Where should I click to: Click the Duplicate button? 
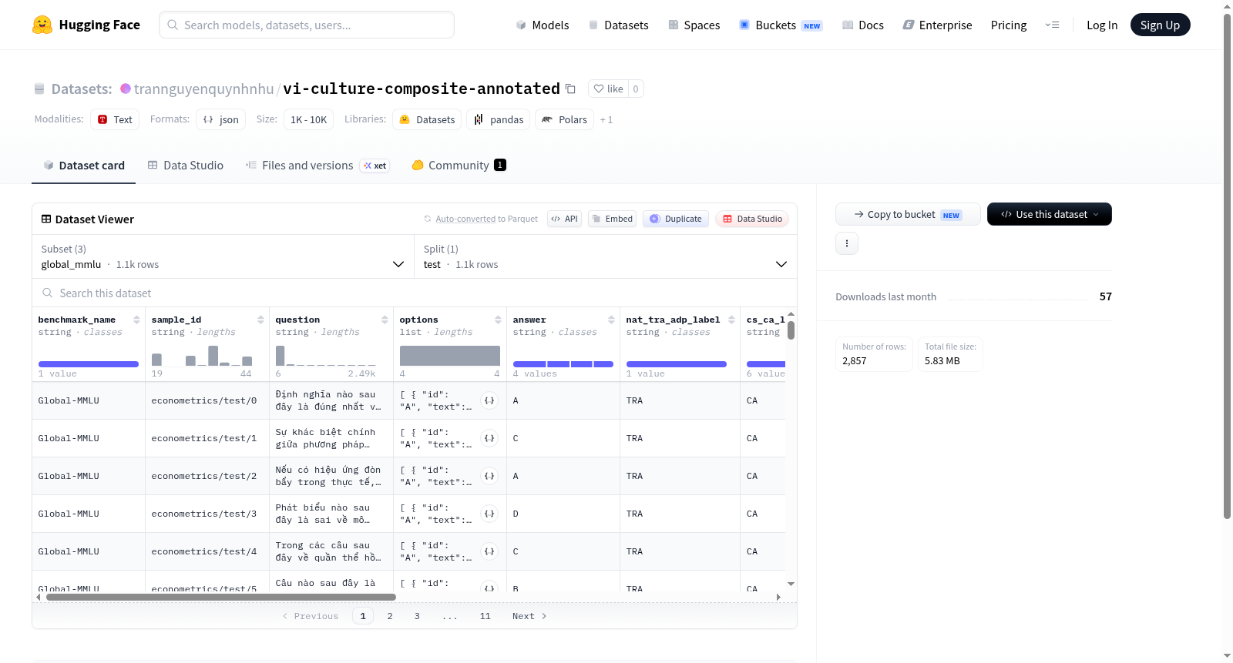676,219
